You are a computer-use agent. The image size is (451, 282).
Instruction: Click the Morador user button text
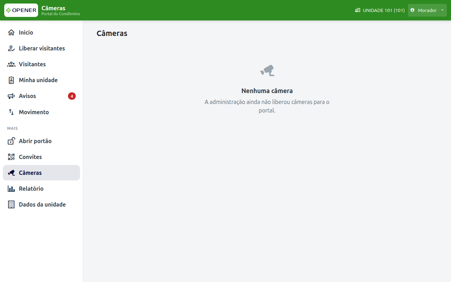coord(427,10)
